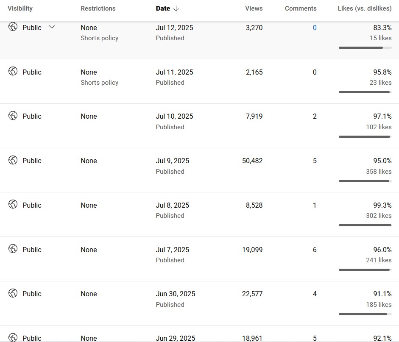This screenshot has height=342, width=399.
Task: Click the Comments column header
Action: click(301, 8)
